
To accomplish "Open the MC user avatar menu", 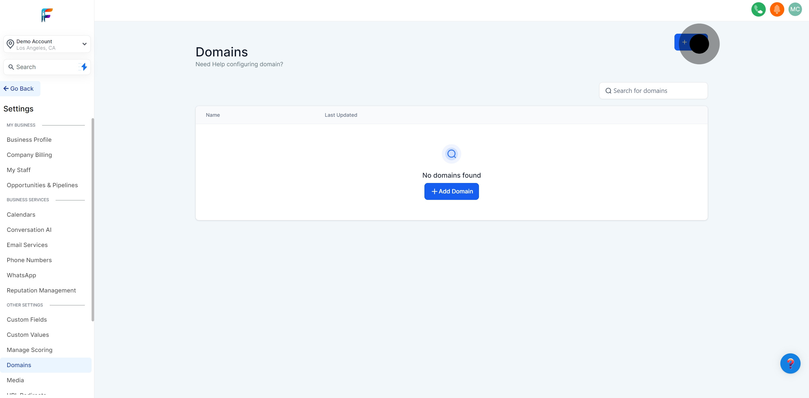I will coord(795,10).
